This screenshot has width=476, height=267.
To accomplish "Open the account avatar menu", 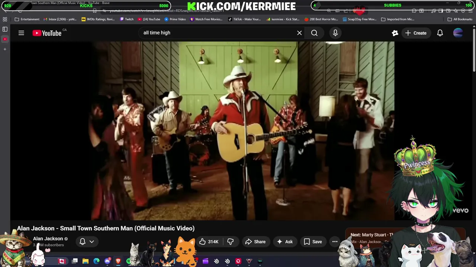I will 458,33.
